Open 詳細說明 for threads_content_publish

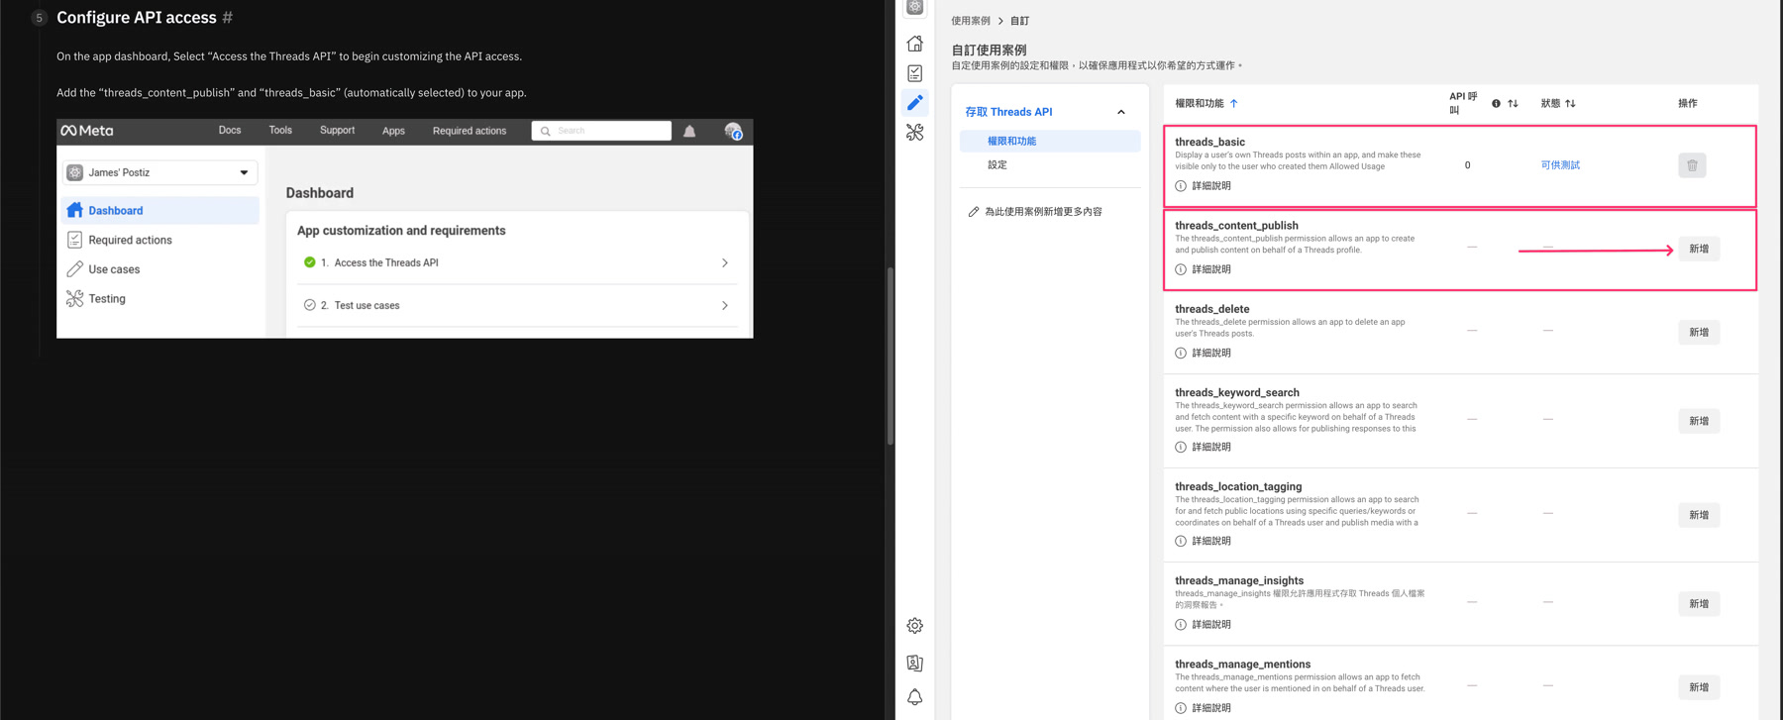click(1203, 269)
